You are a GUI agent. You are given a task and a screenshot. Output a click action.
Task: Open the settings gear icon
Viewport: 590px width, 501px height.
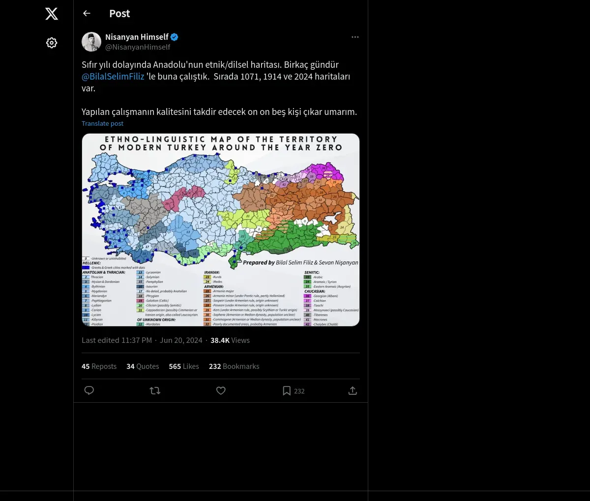click(52, 43)
